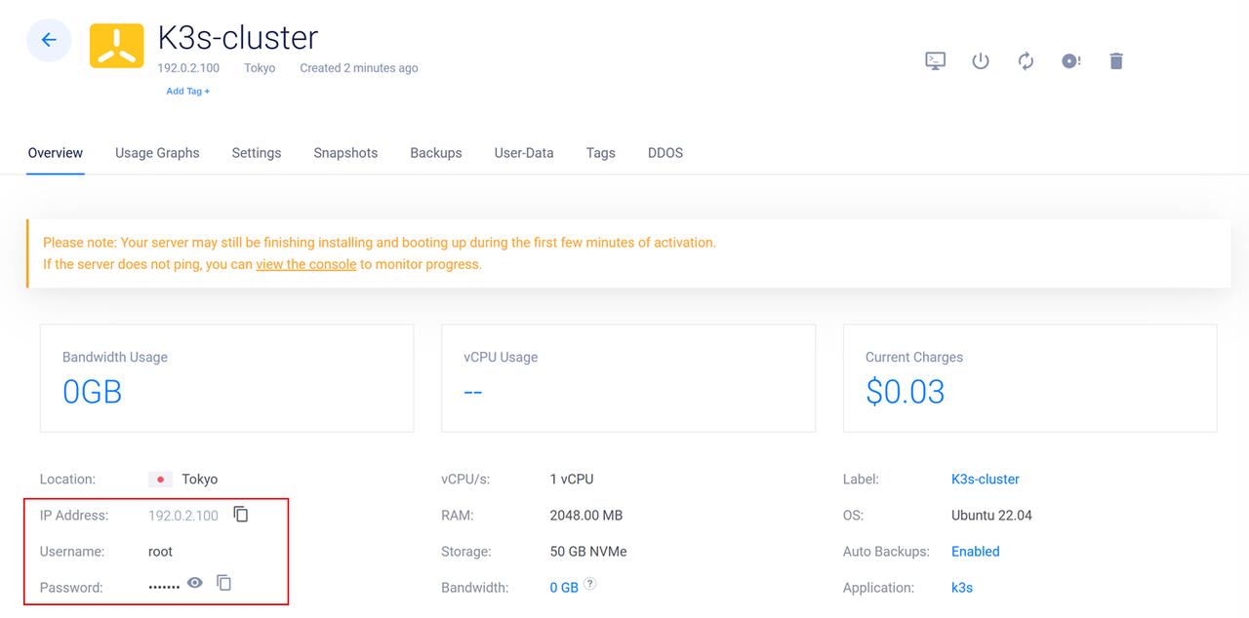Click the reinstall OS disc icon
The height and width of the screenshot is (618, 1249).
1070,60
